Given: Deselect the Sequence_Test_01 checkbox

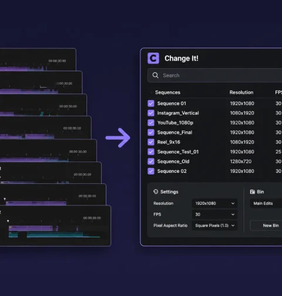Looking at the screenshot, I should pos(151,152).
